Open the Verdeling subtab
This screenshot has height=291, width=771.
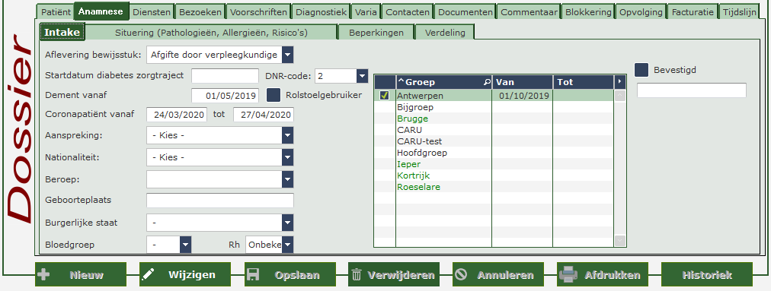pos(445,33)
